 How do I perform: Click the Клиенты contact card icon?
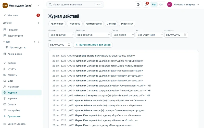tap(5, 75)
